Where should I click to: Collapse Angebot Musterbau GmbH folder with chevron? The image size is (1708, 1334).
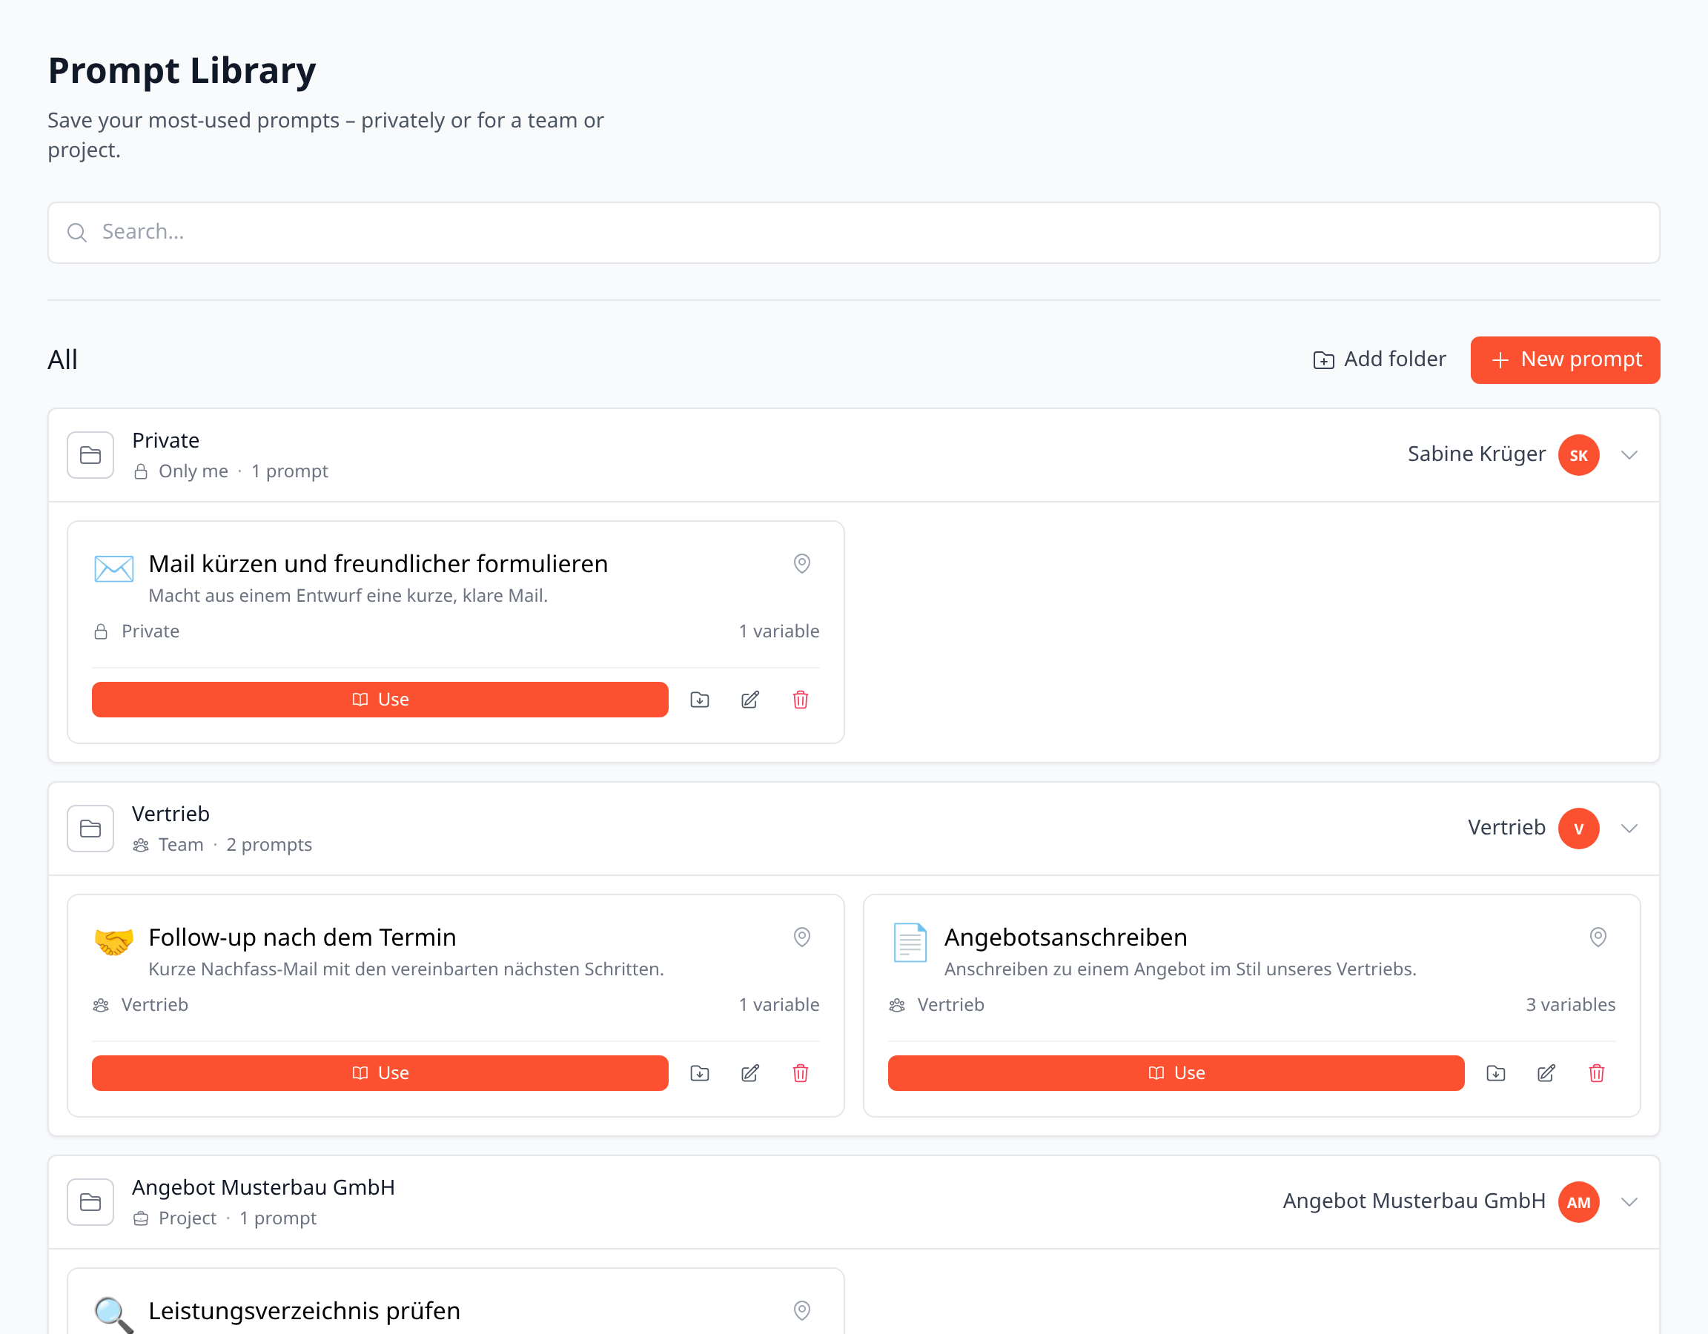point(1629,1202)
